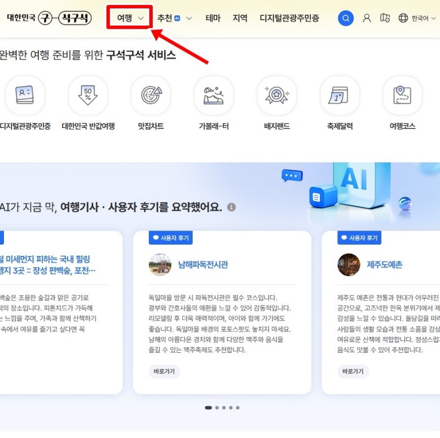Expand the 추천 AI menu chevron
This screenshot has height=438, width=440.
point(189,19)
